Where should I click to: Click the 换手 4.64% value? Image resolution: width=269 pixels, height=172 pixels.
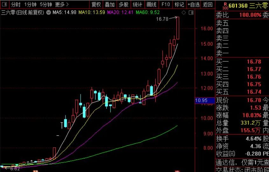253,138
